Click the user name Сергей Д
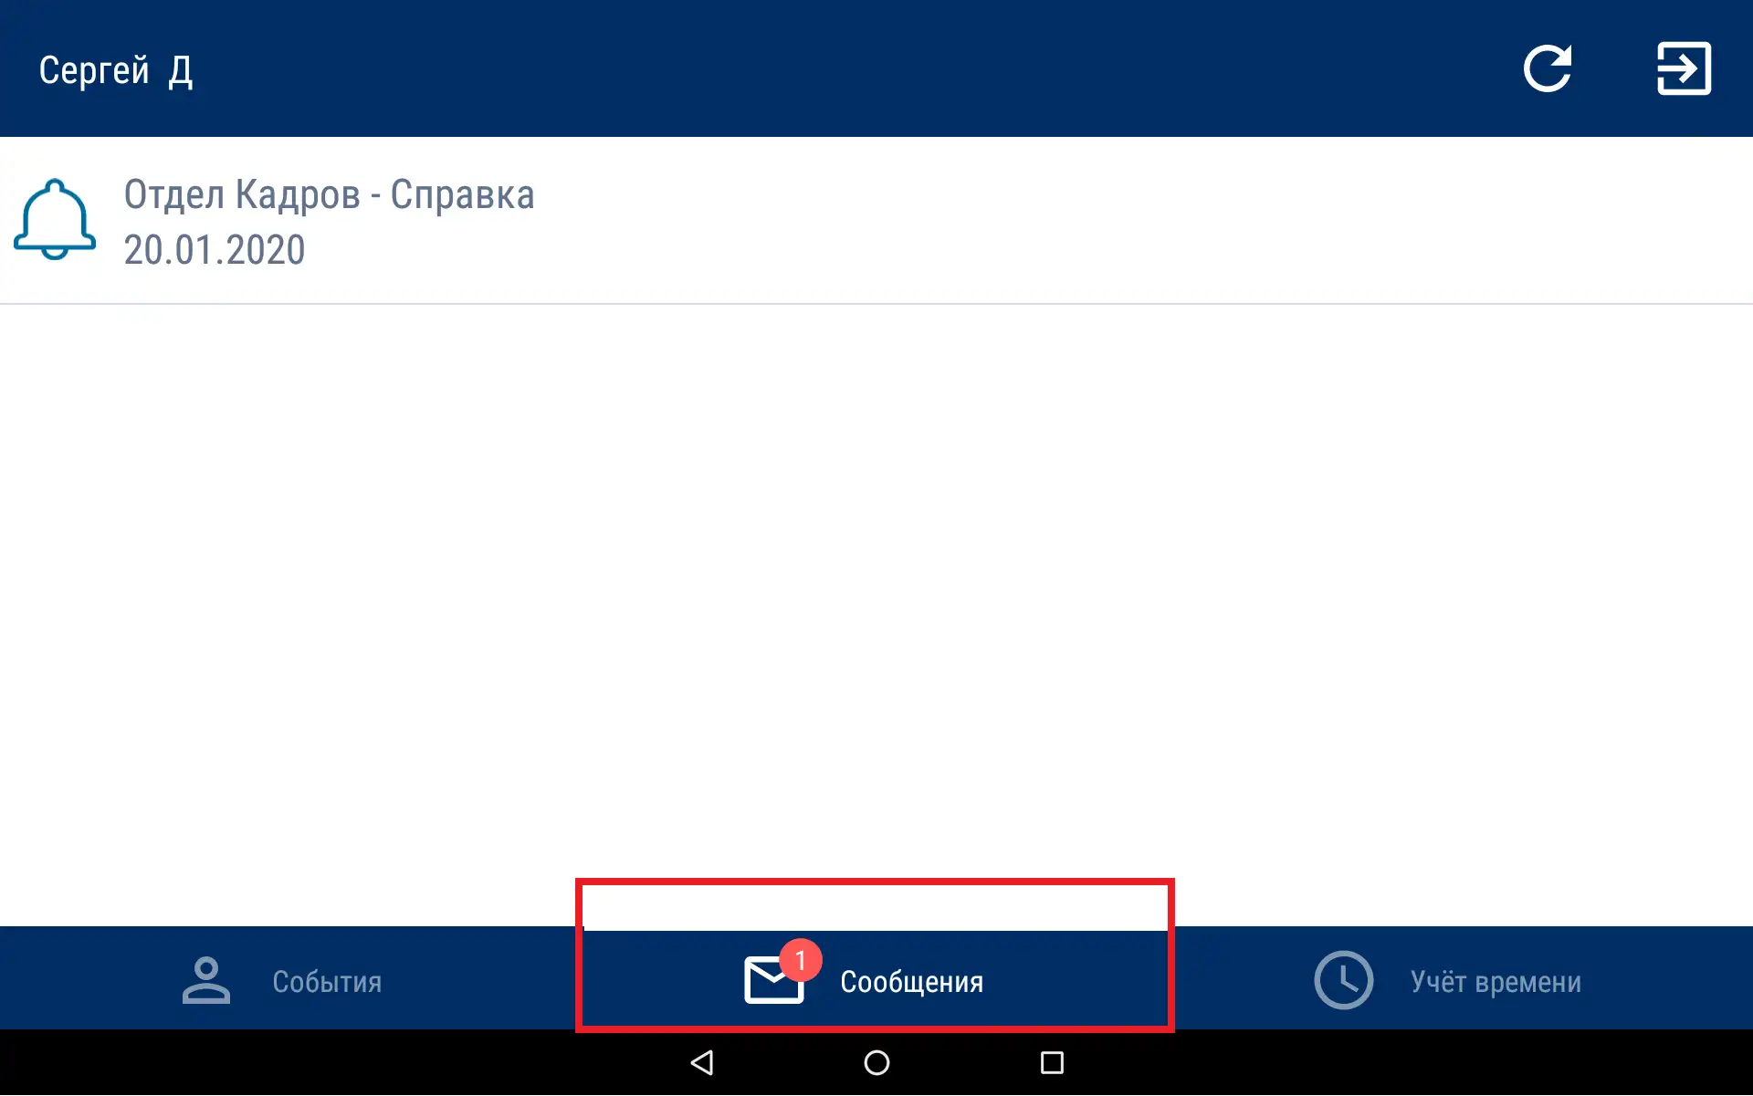1753x1096 pixels. 116,70
